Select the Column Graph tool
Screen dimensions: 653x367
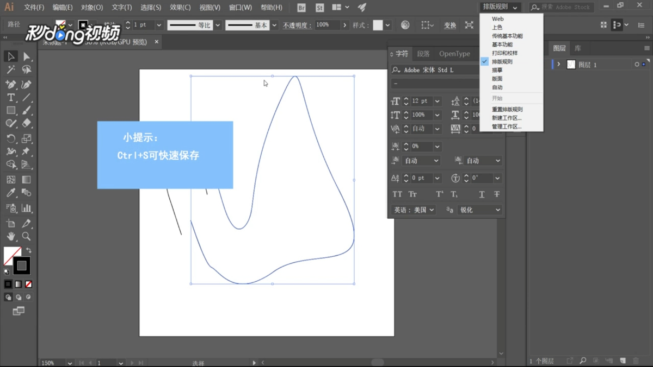[x=27, y=208]
